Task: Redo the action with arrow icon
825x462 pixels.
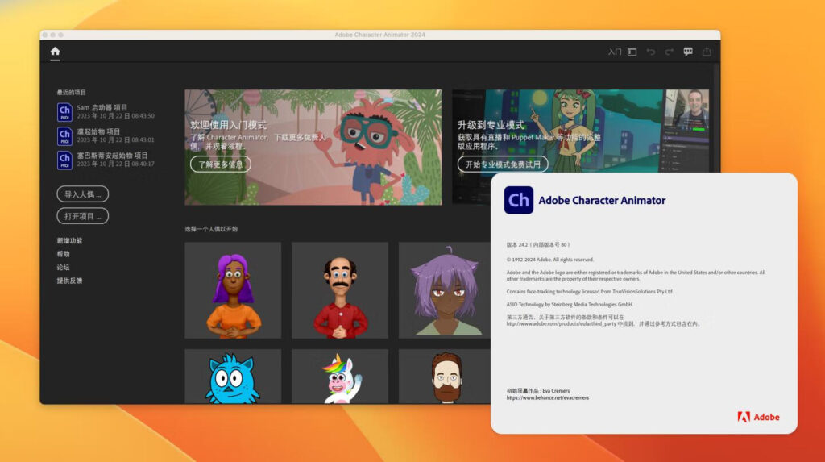Action: [670, 52]
